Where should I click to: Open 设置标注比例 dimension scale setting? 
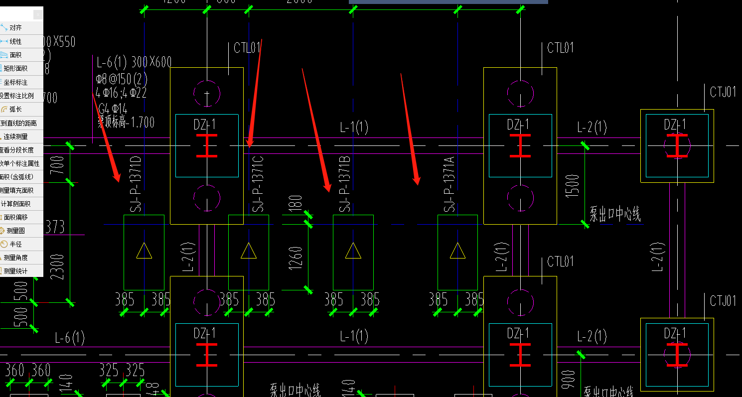(17, 96)
